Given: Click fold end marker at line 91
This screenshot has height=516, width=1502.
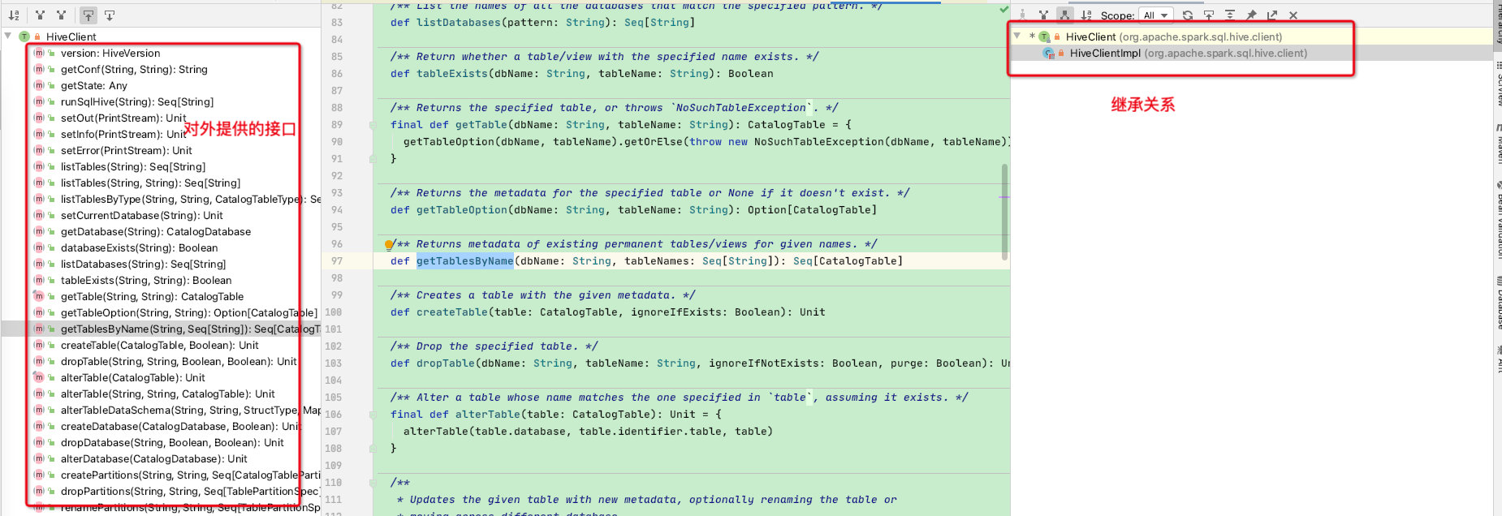Looking at the screenshot, I should tap(373, 159).
